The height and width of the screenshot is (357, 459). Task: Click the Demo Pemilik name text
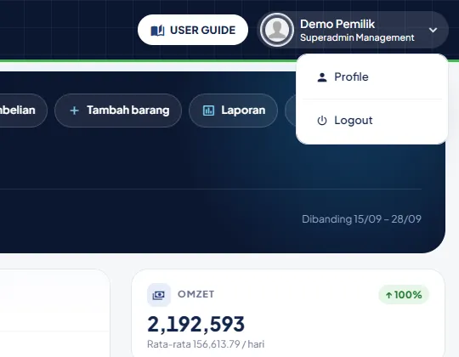337,24
